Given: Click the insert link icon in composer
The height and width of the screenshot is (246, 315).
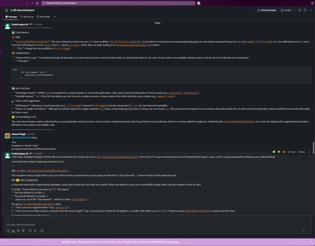Looking at the screenshot, I should tap(29, 219).
